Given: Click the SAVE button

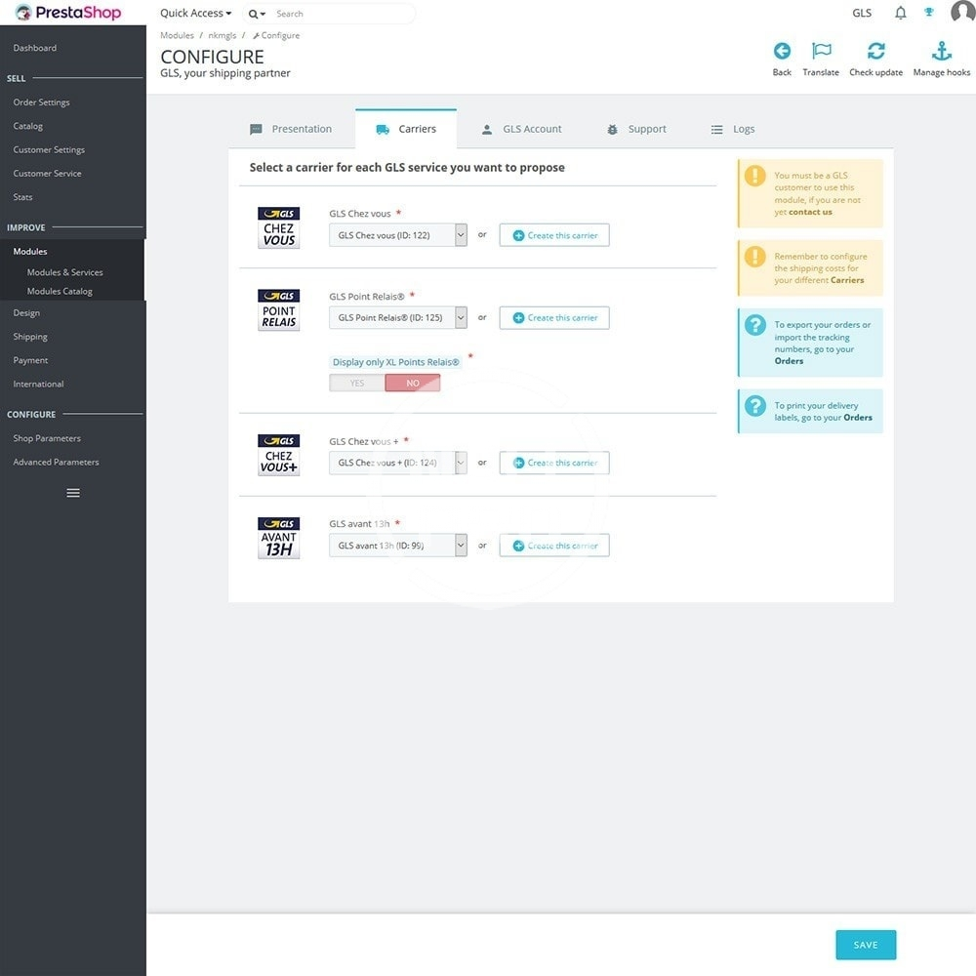Looking at the screenshot, I should (x=866, y=945).
